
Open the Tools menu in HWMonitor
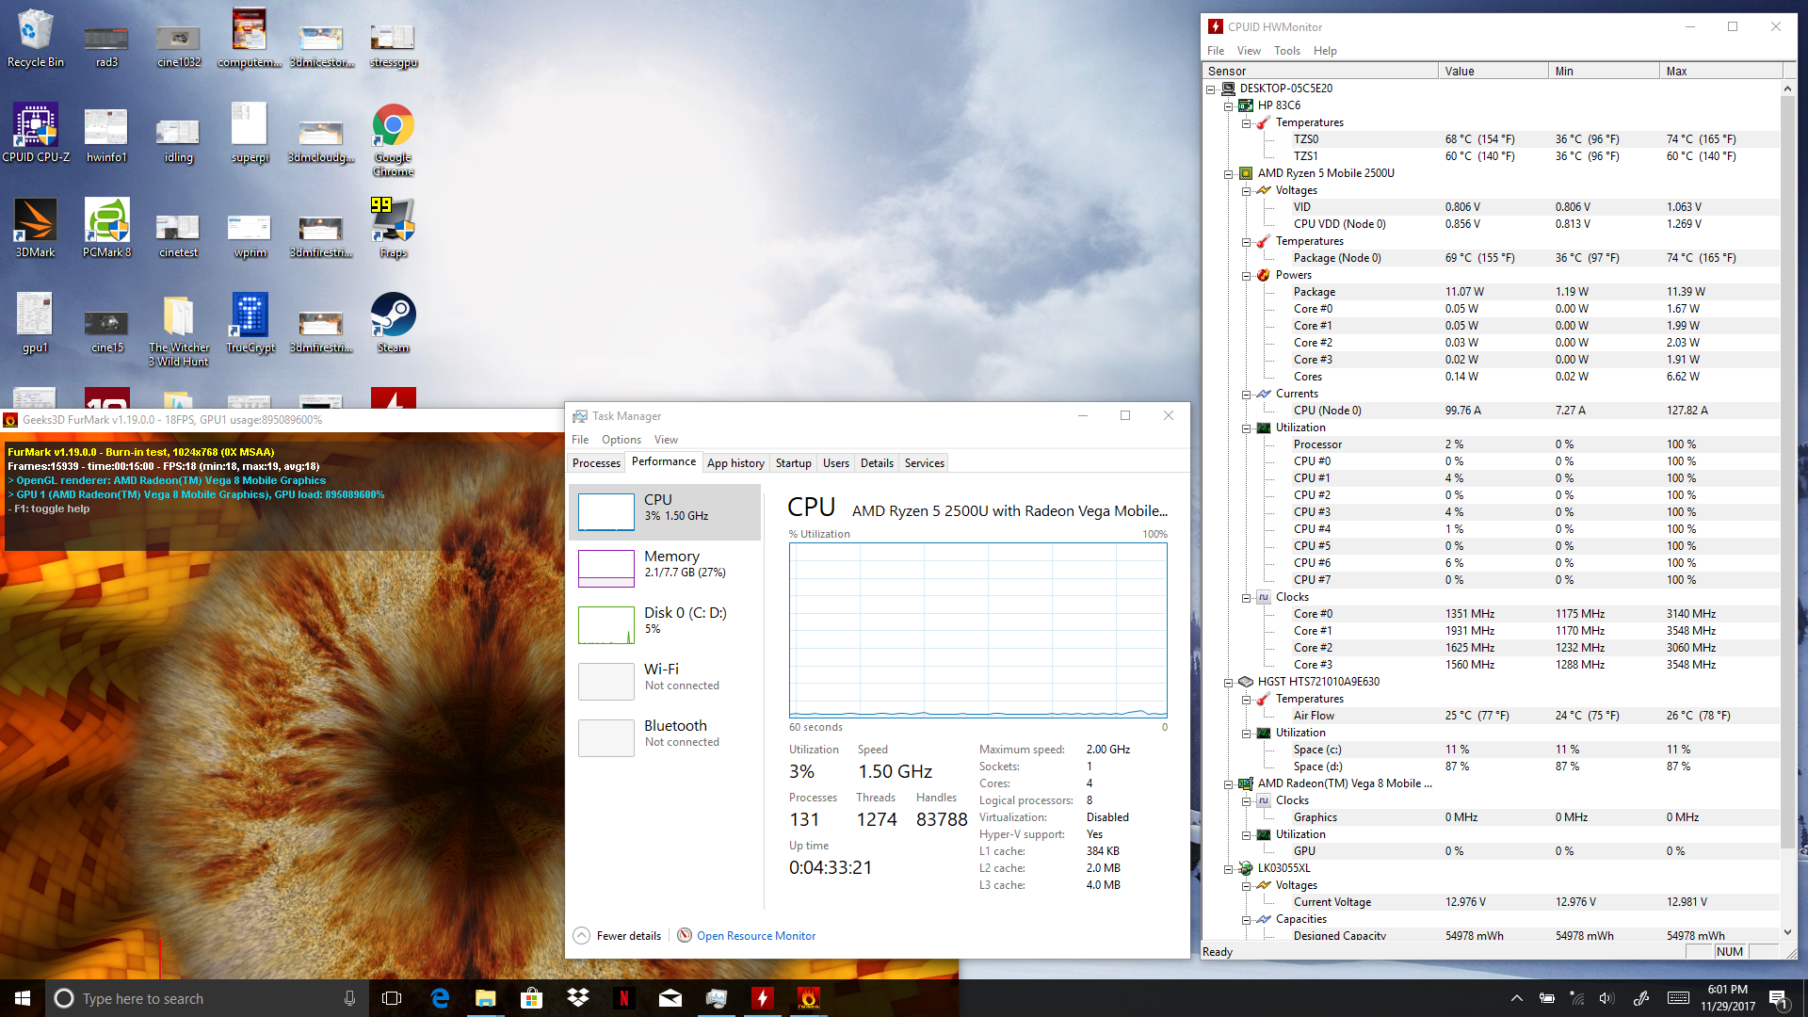(1286, 51)
